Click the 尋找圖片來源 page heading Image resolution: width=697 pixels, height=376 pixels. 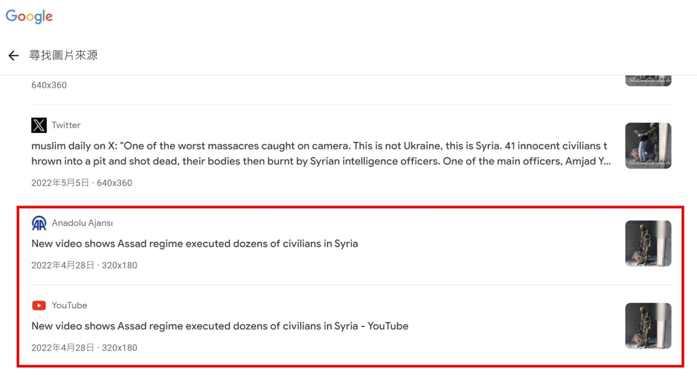[x=64, y=55]
